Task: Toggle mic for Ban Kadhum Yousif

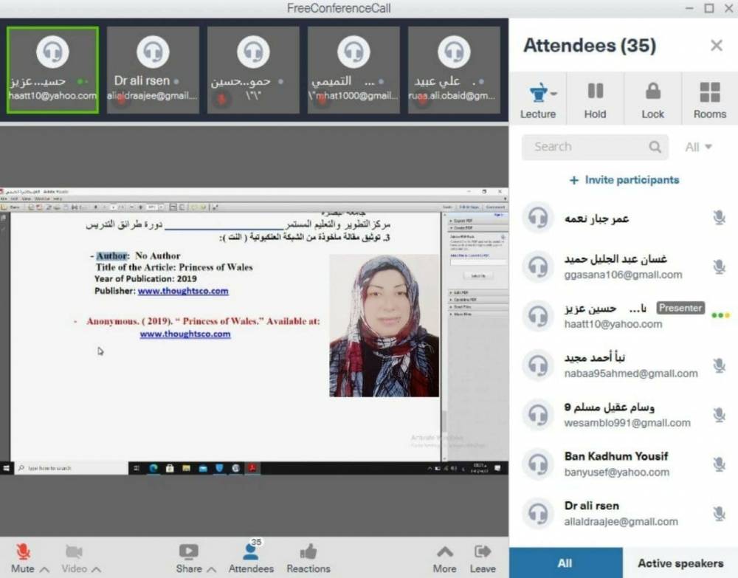Action: click(719, 464)
